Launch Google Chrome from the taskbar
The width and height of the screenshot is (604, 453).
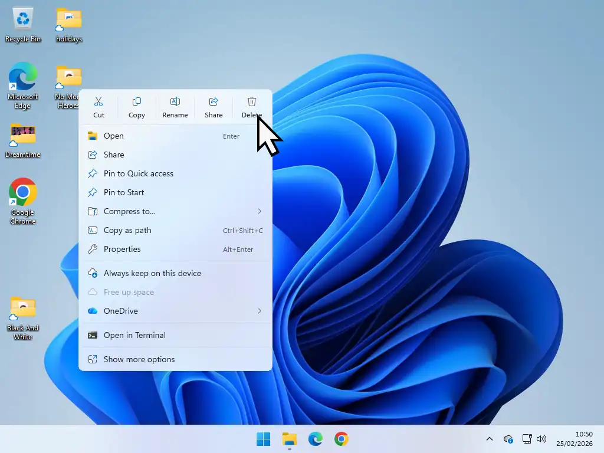pyautogui.click(x=342, y=439)
